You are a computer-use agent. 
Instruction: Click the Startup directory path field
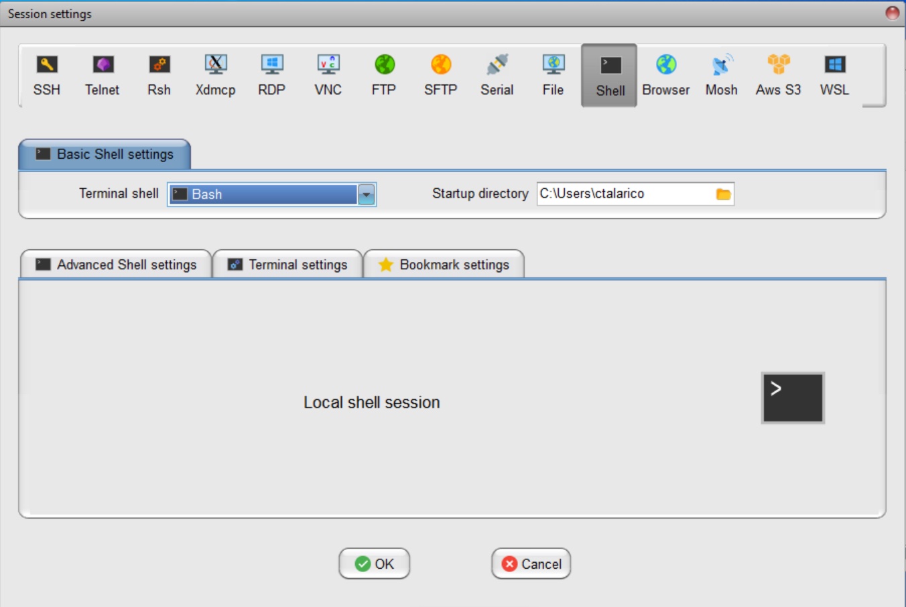(x=635, y=194)
